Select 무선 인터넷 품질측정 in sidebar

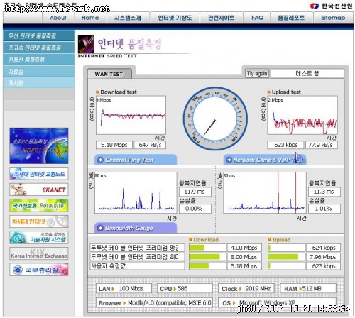point(38,36)
